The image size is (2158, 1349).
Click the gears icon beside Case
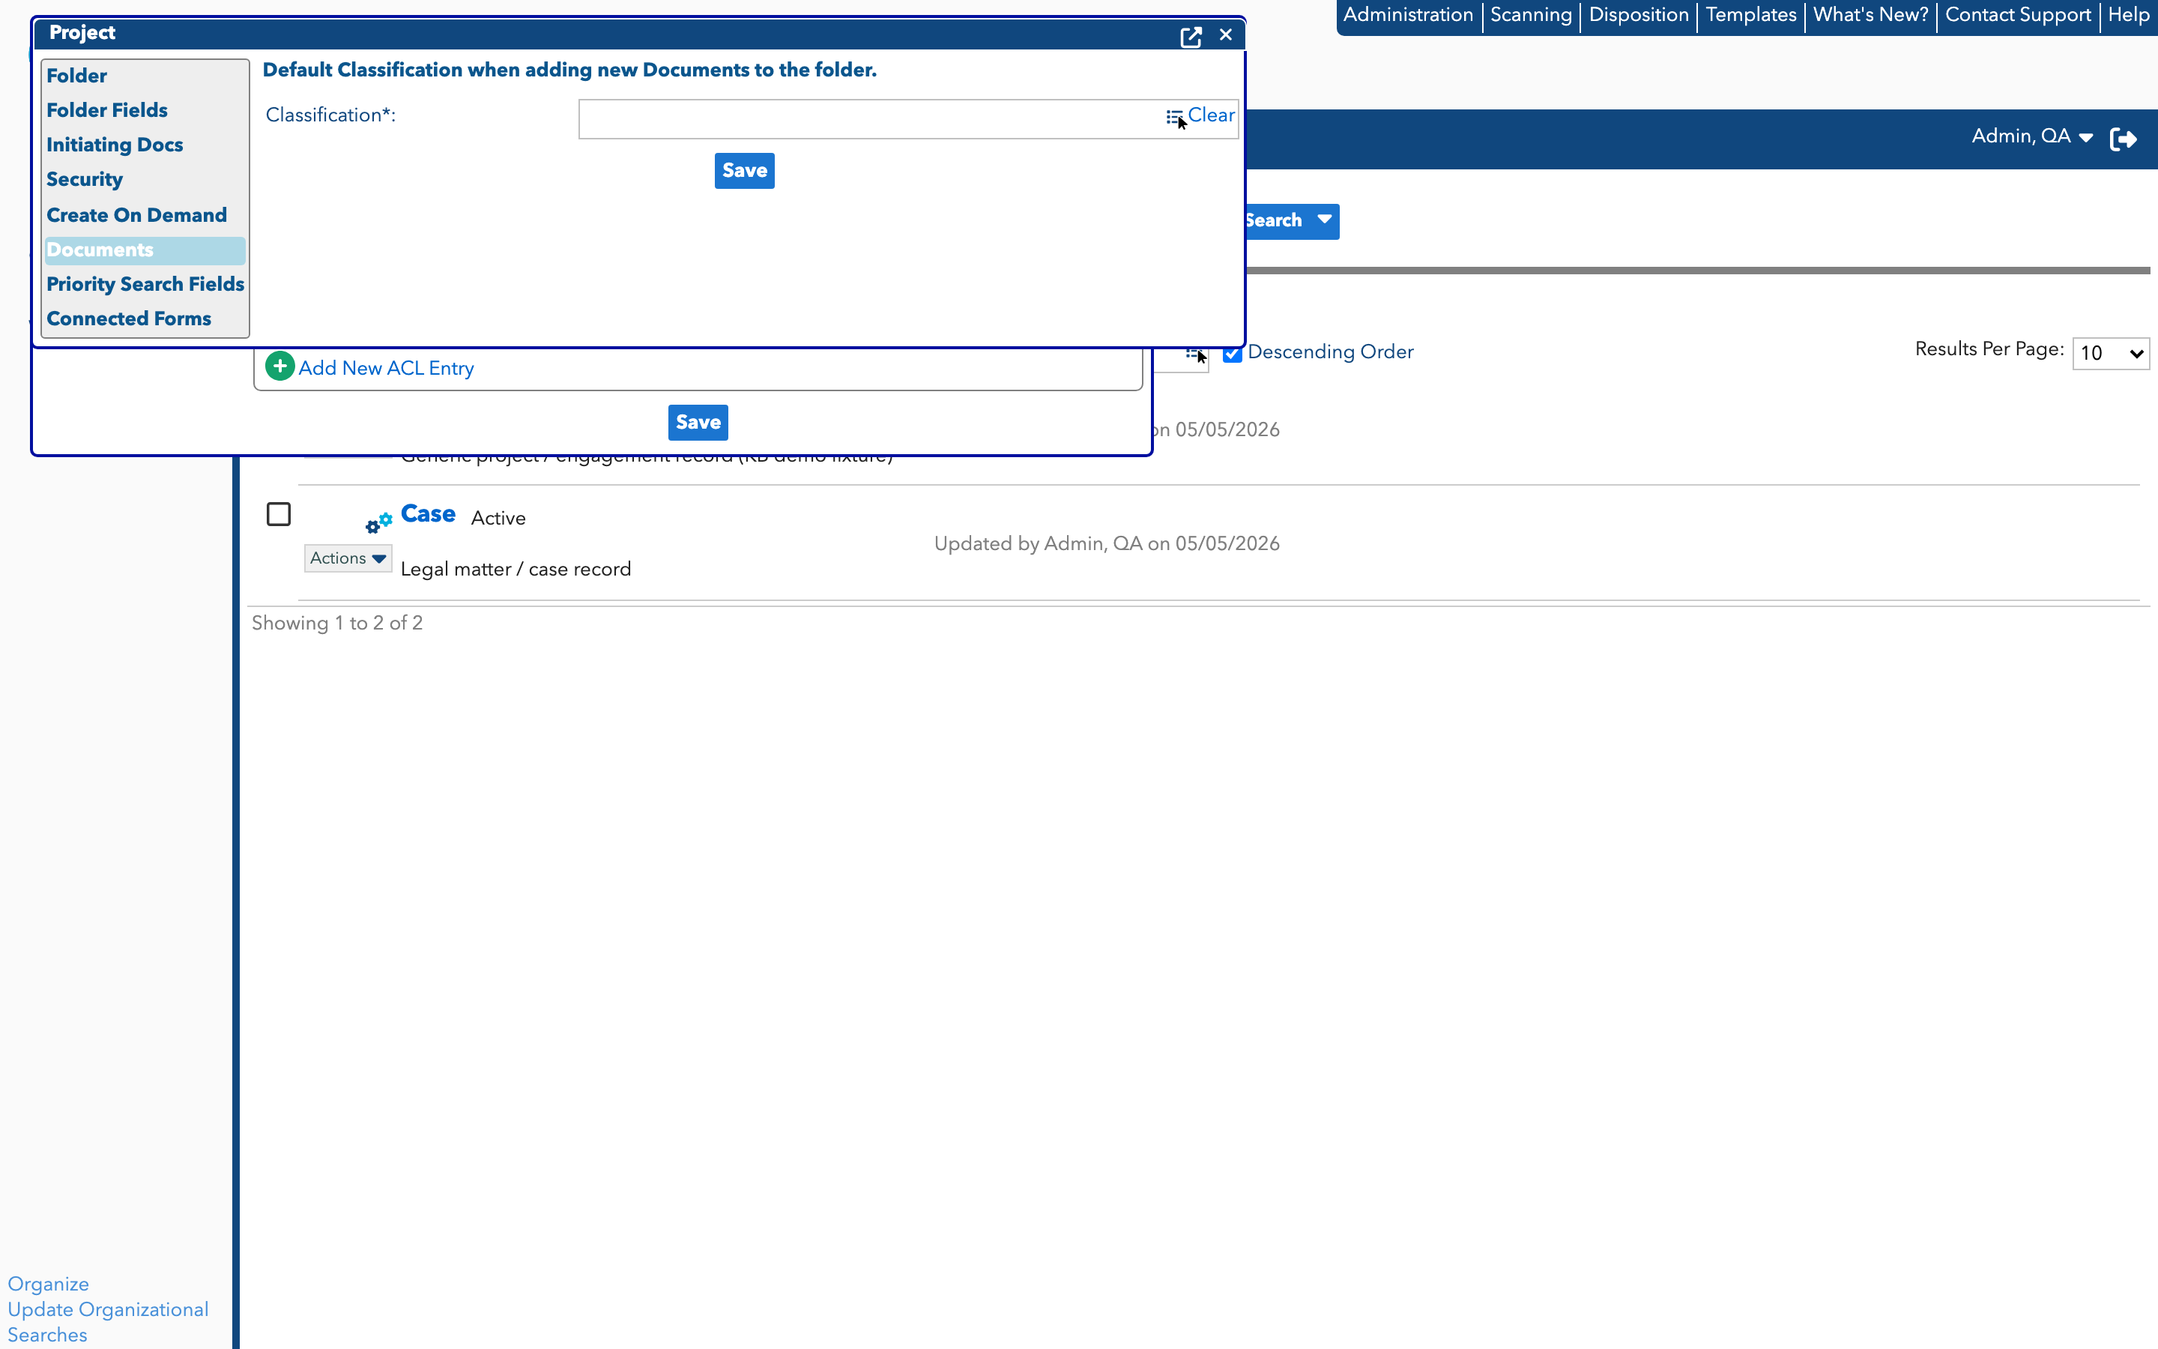click(379, 522)
